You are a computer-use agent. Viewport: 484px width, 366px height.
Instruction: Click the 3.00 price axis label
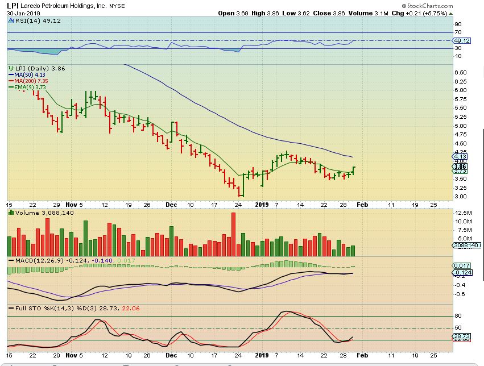(460, 197)
